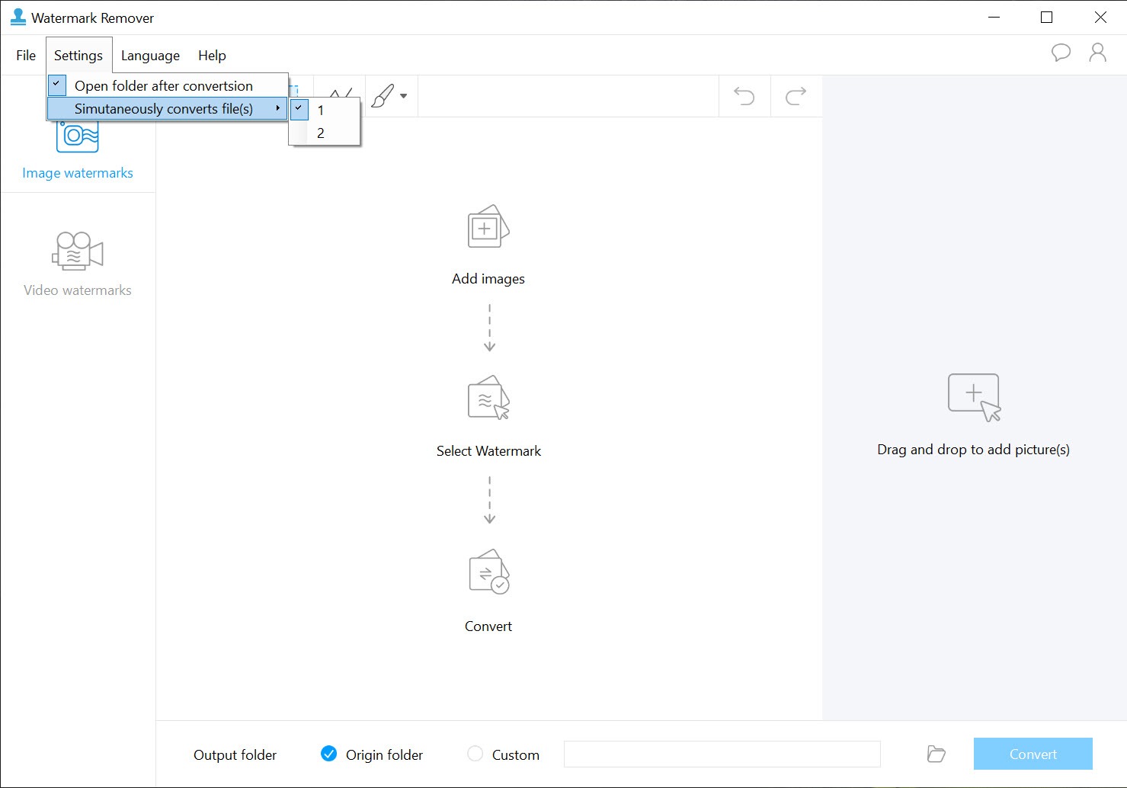Click the redo arrow icon
The height and width of the screenshot is (788, 1127).
click(796, 96)
